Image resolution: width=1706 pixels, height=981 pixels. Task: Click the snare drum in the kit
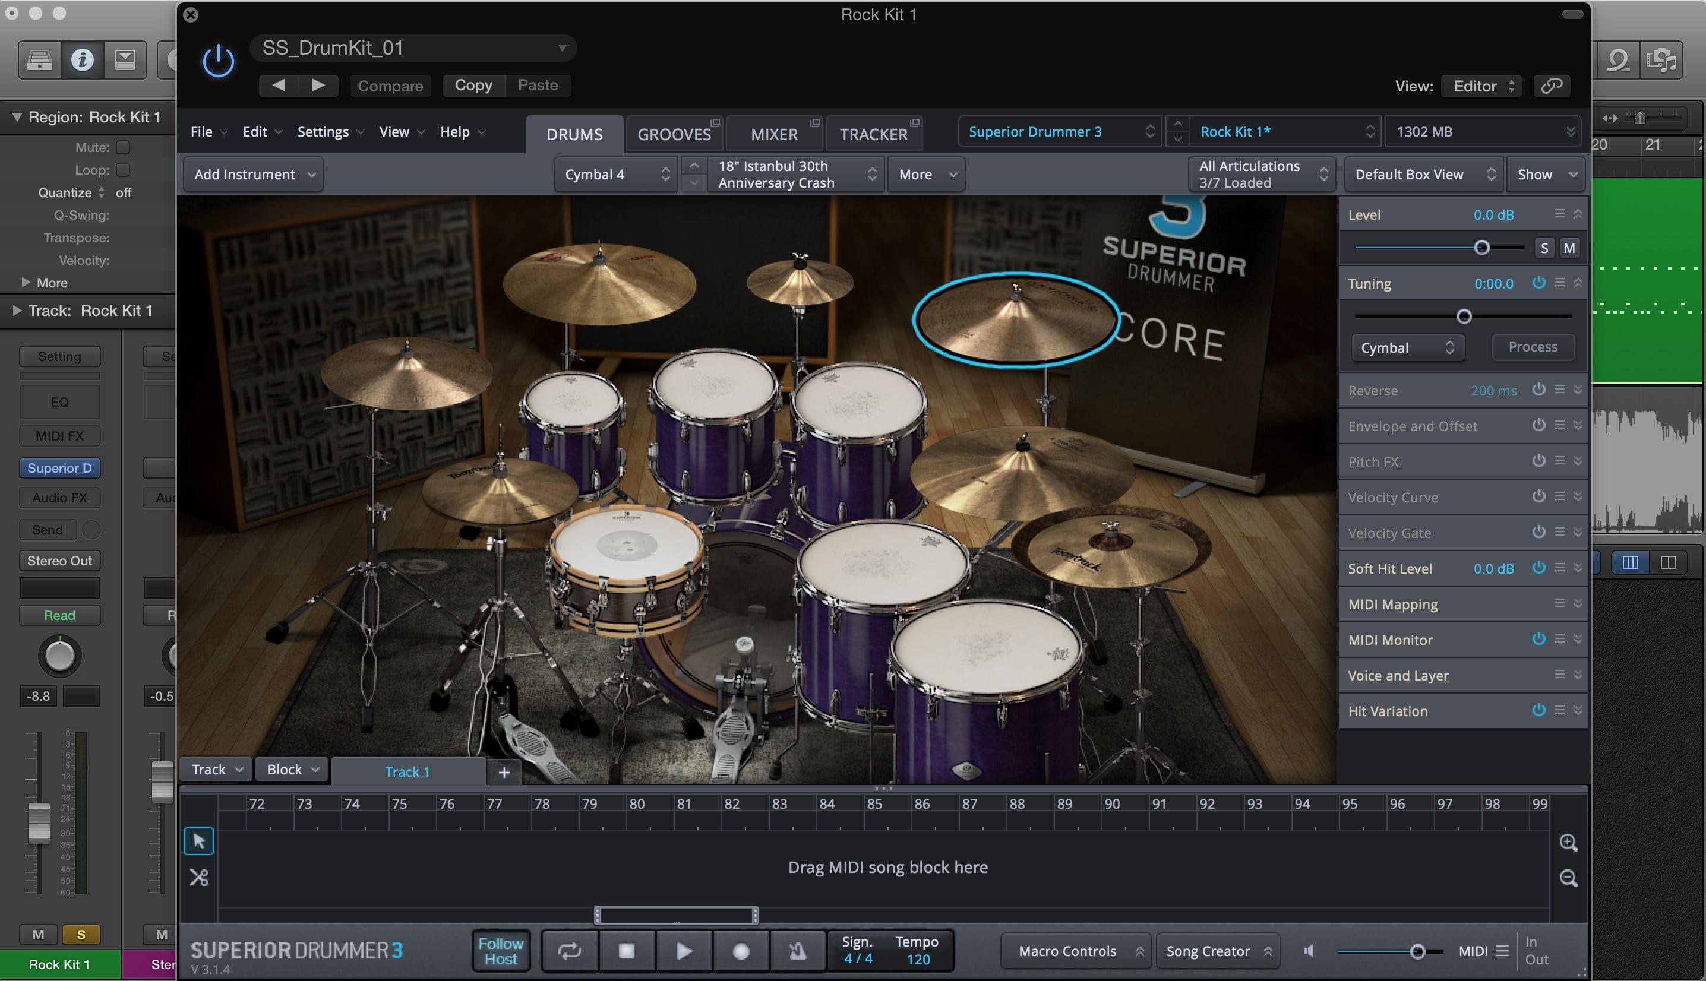tap(627, 571)
